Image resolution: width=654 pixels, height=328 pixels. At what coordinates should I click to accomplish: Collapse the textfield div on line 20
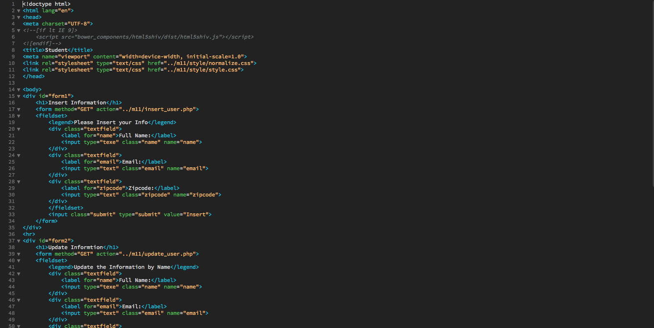(x=19, y=129)
